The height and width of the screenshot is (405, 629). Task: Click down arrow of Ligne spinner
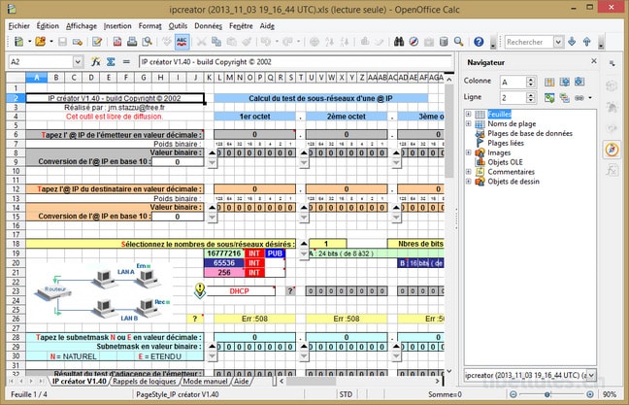tap(531, 100)
